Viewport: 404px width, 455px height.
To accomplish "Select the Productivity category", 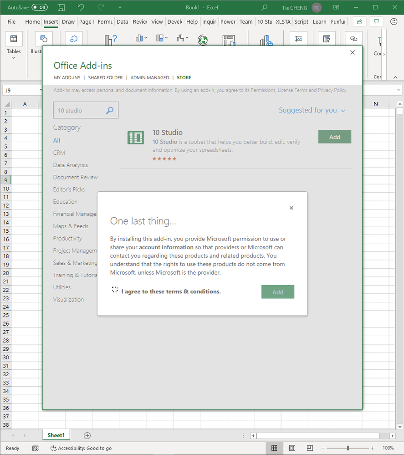I will [67, 239].
